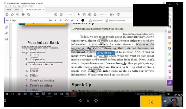The width and height of the screenshot is (186, 109).
Task: Click the bold word 'privacy' in the passage
Action: coord(139,37)
